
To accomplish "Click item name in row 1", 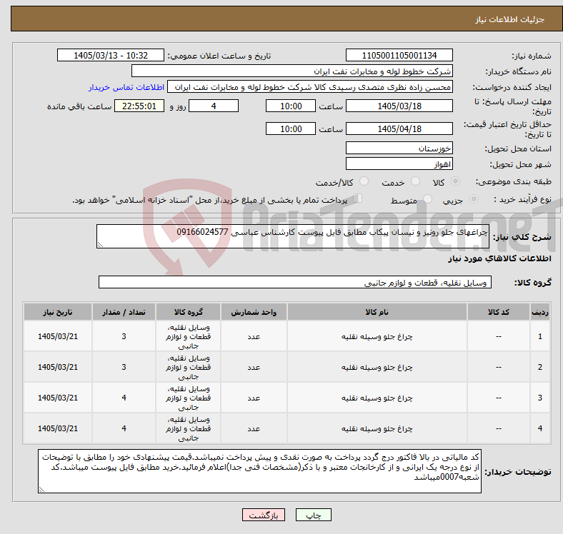I will coord(377,336).
